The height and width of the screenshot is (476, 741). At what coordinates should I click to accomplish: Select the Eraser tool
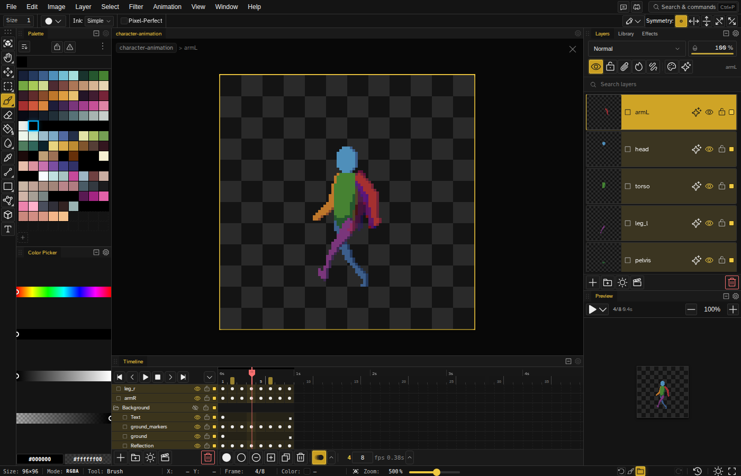pos(8,115)
